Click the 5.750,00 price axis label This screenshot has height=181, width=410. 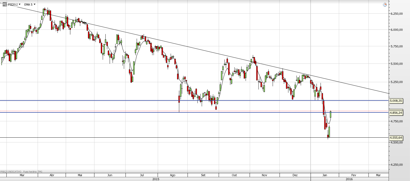(x=397, y=47)
